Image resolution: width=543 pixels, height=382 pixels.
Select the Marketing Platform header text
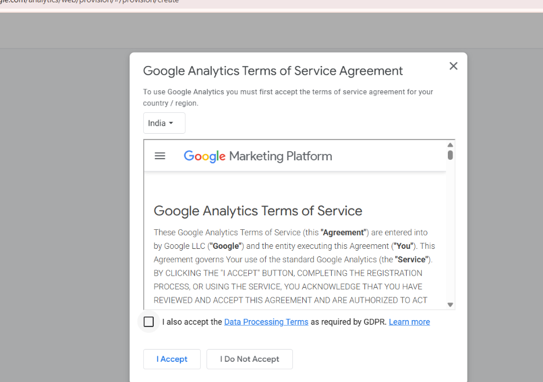[x=280, y=156]
